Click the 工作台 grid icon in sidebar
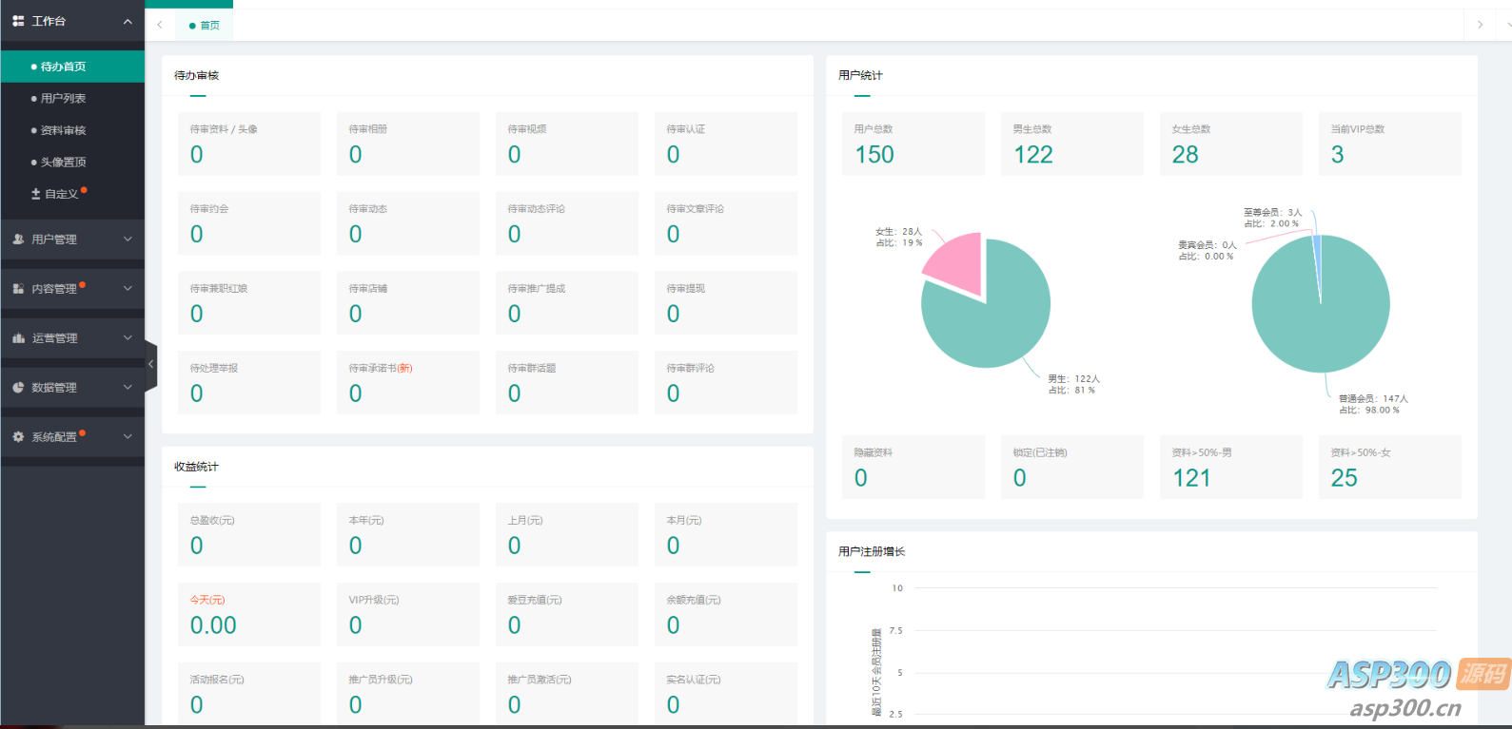The width and height of the screenshot is (1512, 729). (18, 21)
